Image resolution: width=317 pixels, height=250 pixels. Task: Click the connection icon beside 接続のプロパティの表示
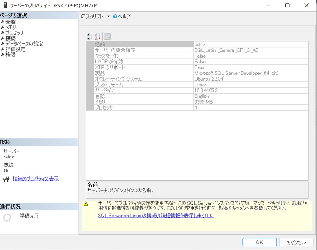pos(6,179)
